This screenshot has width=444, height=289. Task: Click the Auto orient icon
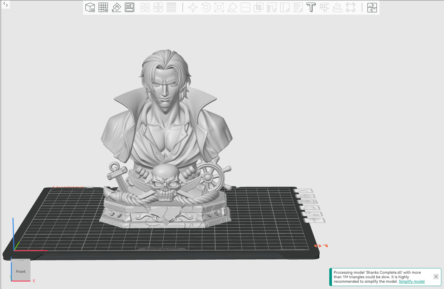(x=116, y=7)
